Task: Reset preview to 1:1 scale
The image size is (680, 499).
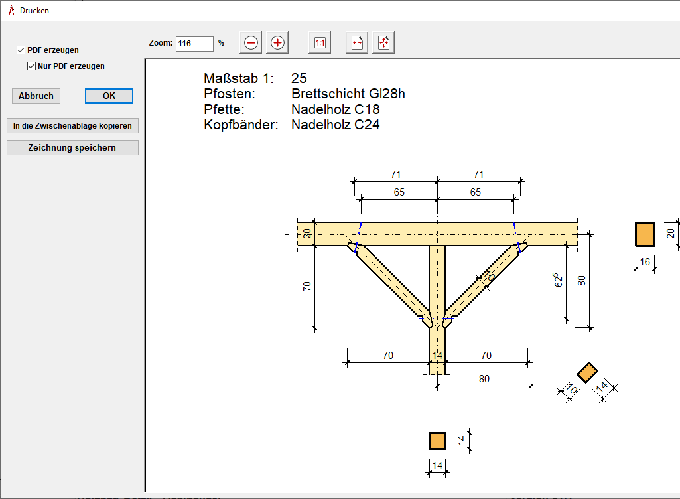Action: [320, 43]
